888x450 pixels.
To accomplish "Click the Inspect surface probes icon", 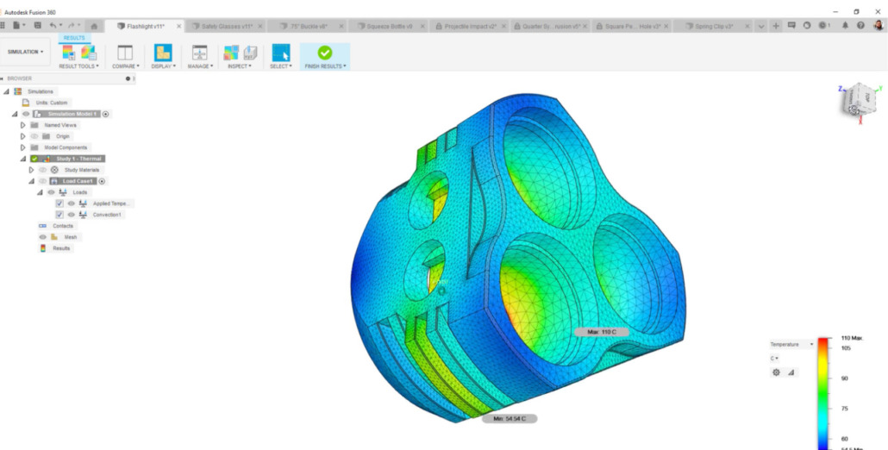I will click(x=231, y=53).
